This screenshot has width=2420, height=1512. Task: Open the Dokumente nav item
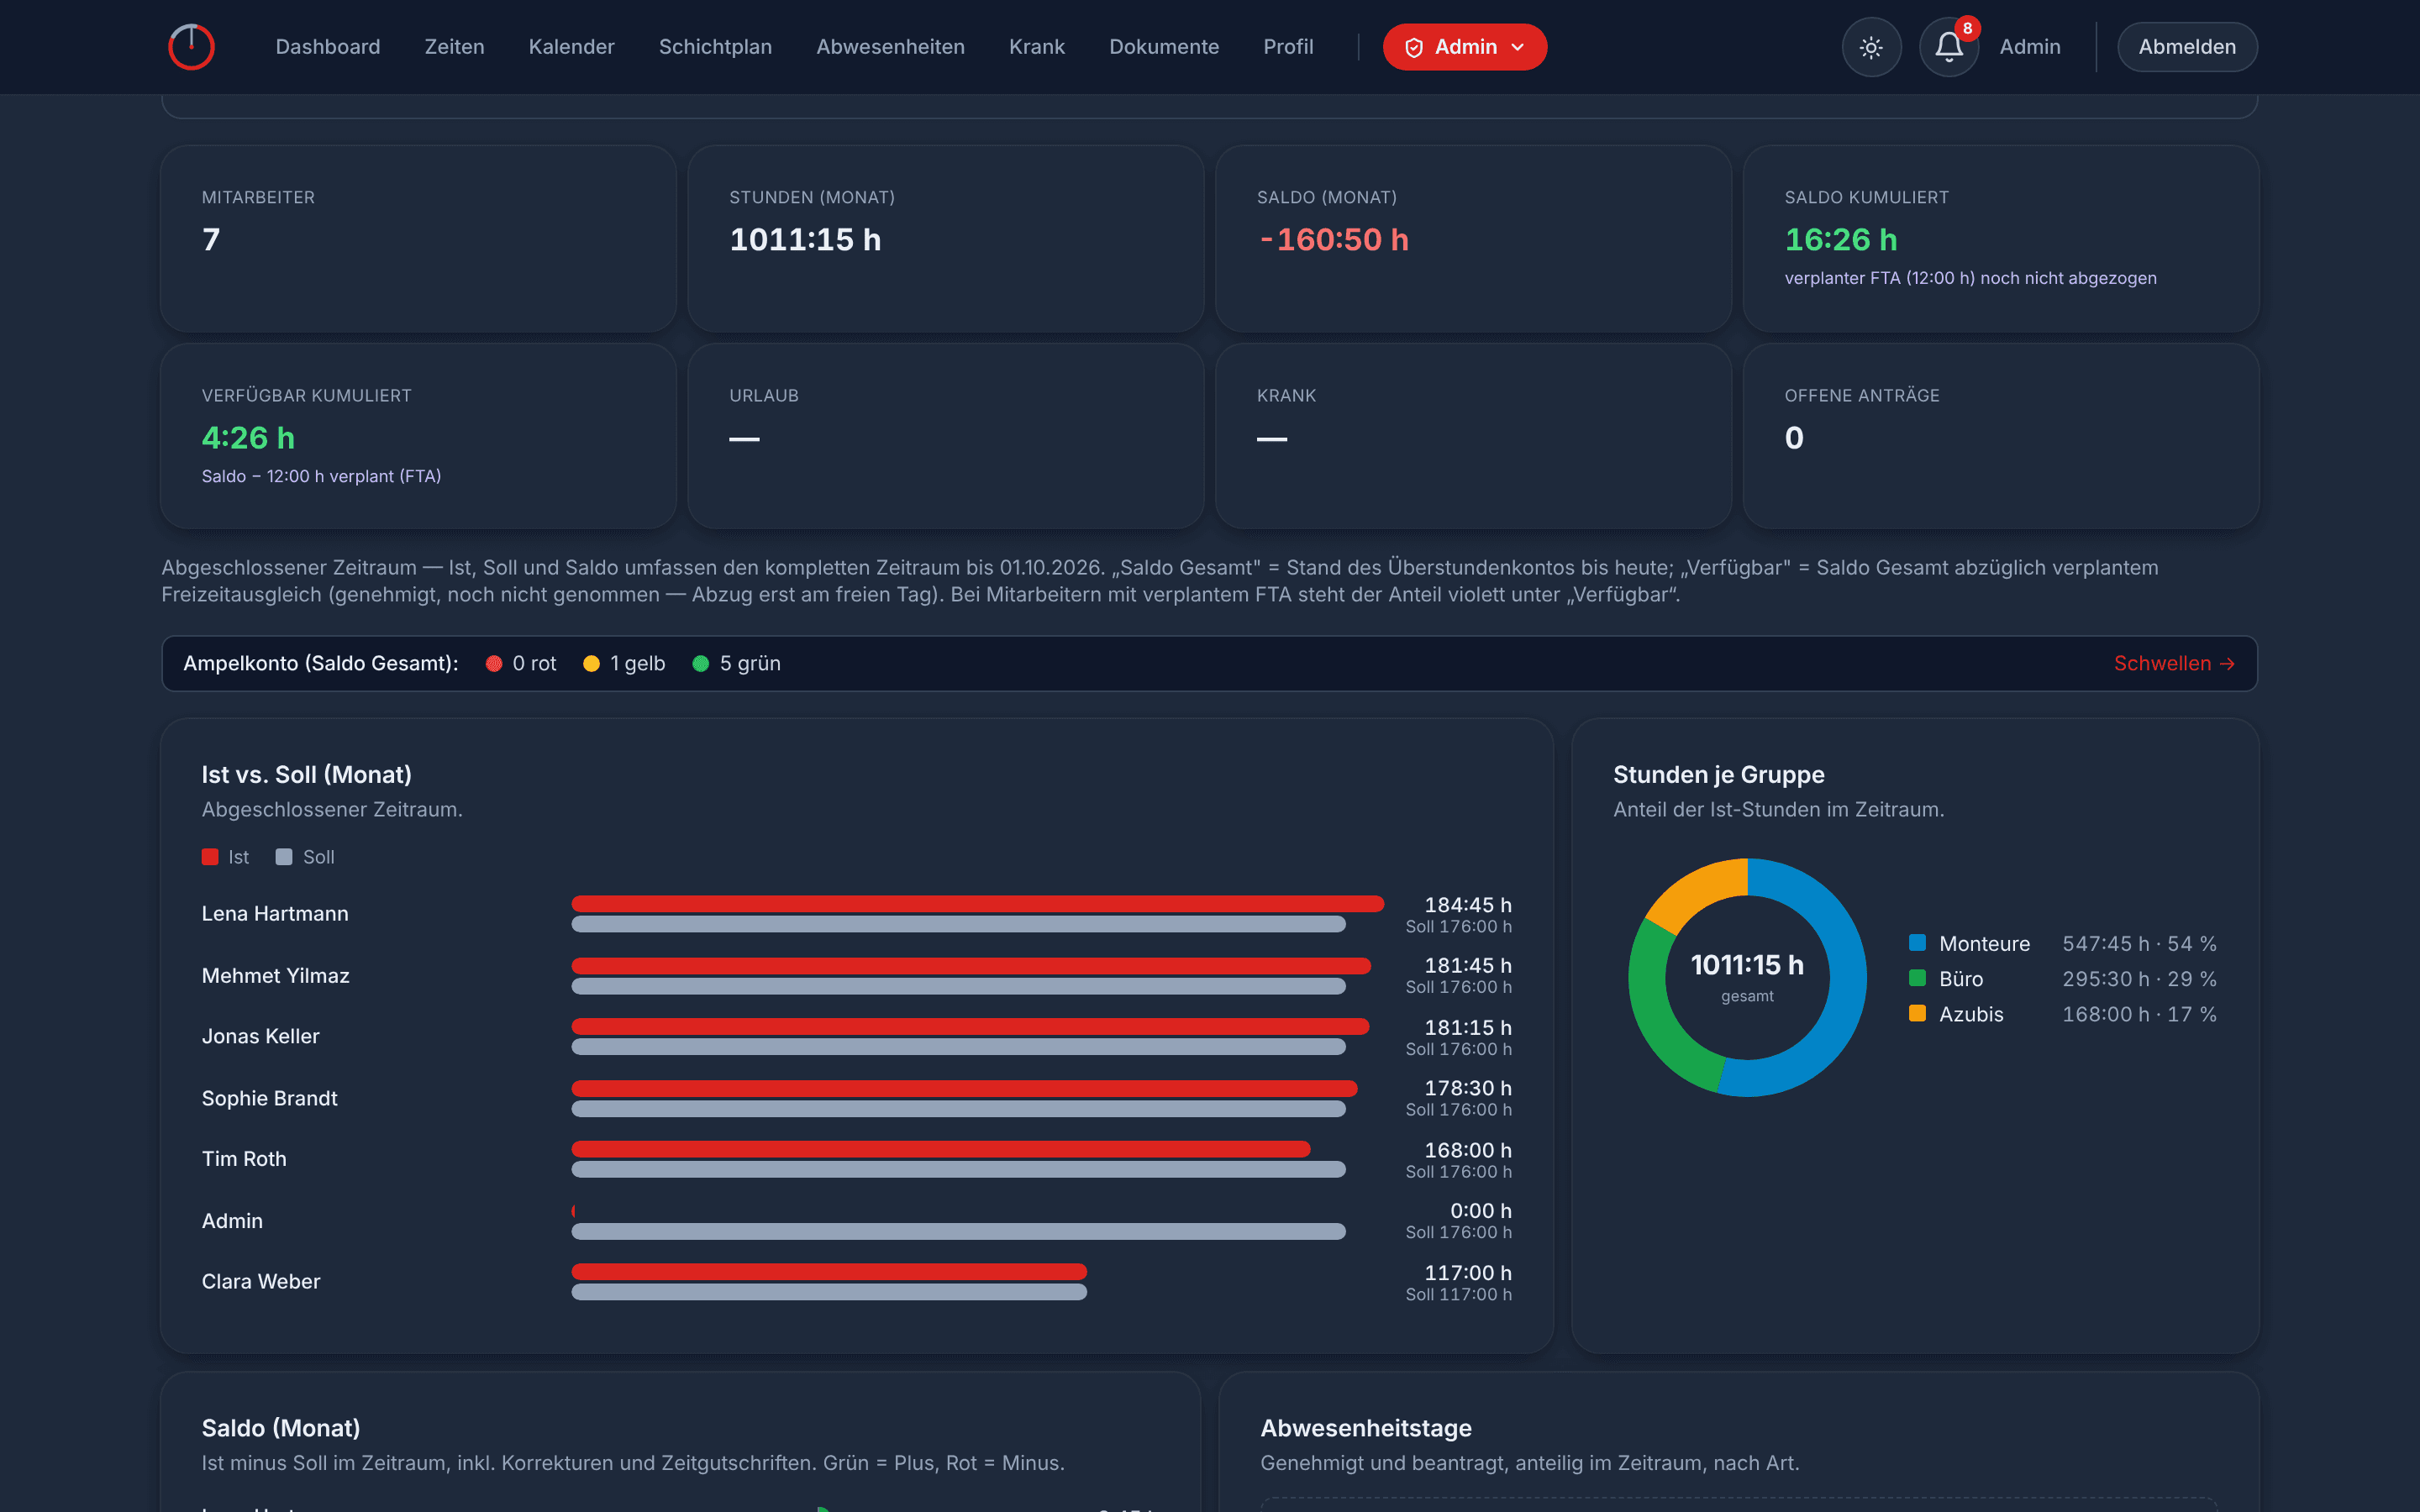tap(1164, 47)
